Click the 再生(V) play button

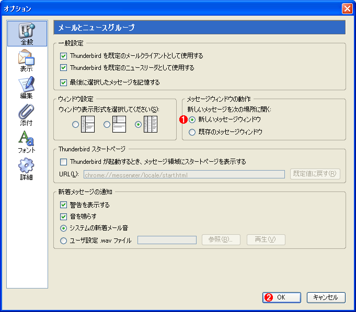[266, 239]
